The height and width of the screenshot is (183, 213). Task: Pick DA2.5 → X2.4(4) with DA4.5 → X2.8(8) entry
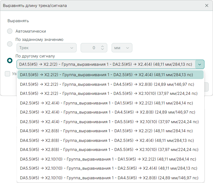point(107,112)
